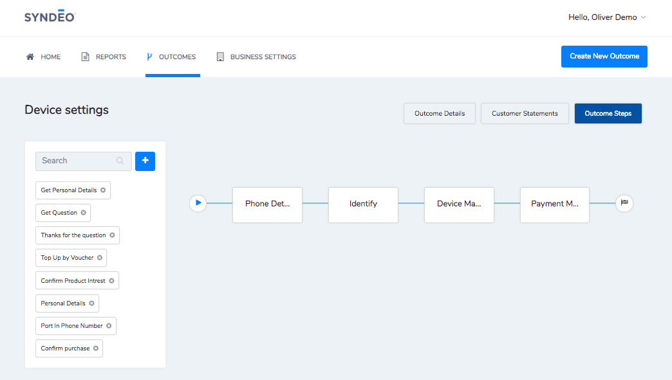Remove the Confirm purchase chip

click(95, 348)
